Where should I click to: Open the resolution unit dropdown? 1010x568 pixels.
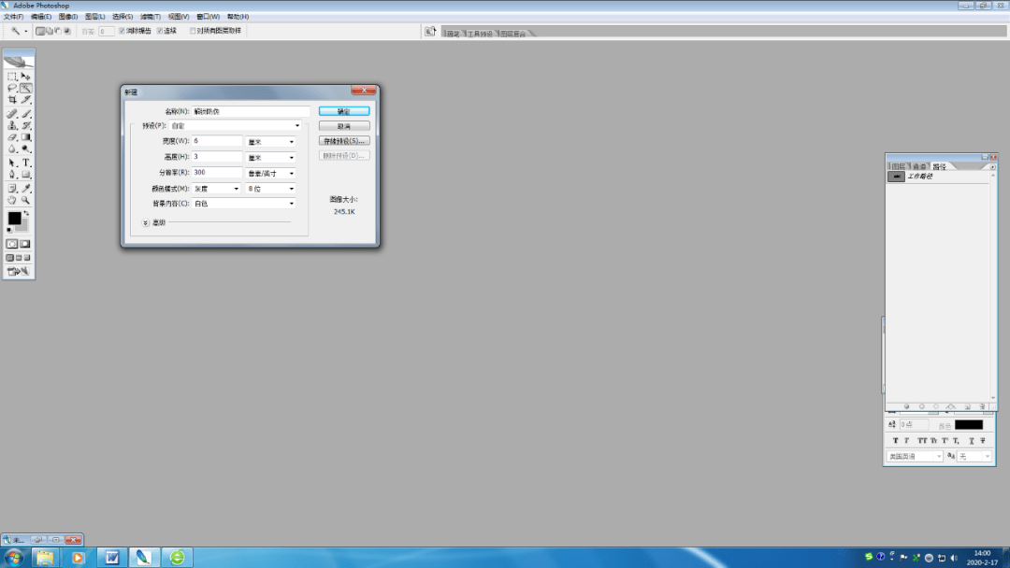point(270,173)
